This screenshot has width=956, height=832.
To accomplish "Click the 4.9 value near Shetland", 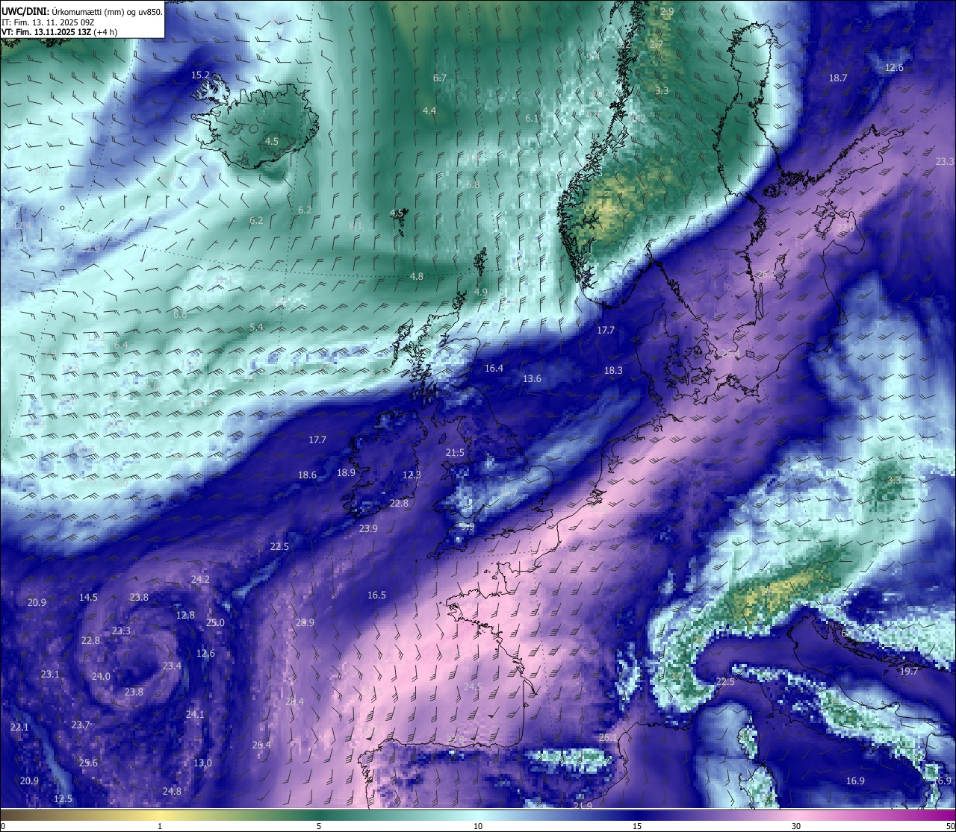I will tap(481, 293).
